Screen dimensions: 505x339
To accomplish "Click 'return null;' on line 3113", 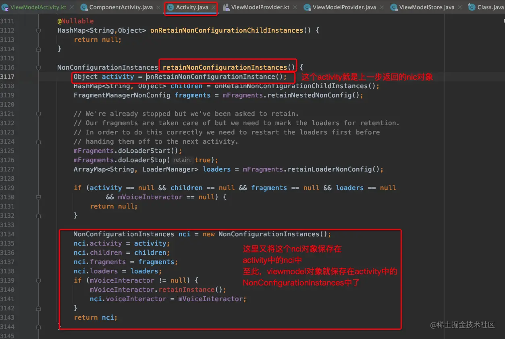I will click(x=98, y=39).
